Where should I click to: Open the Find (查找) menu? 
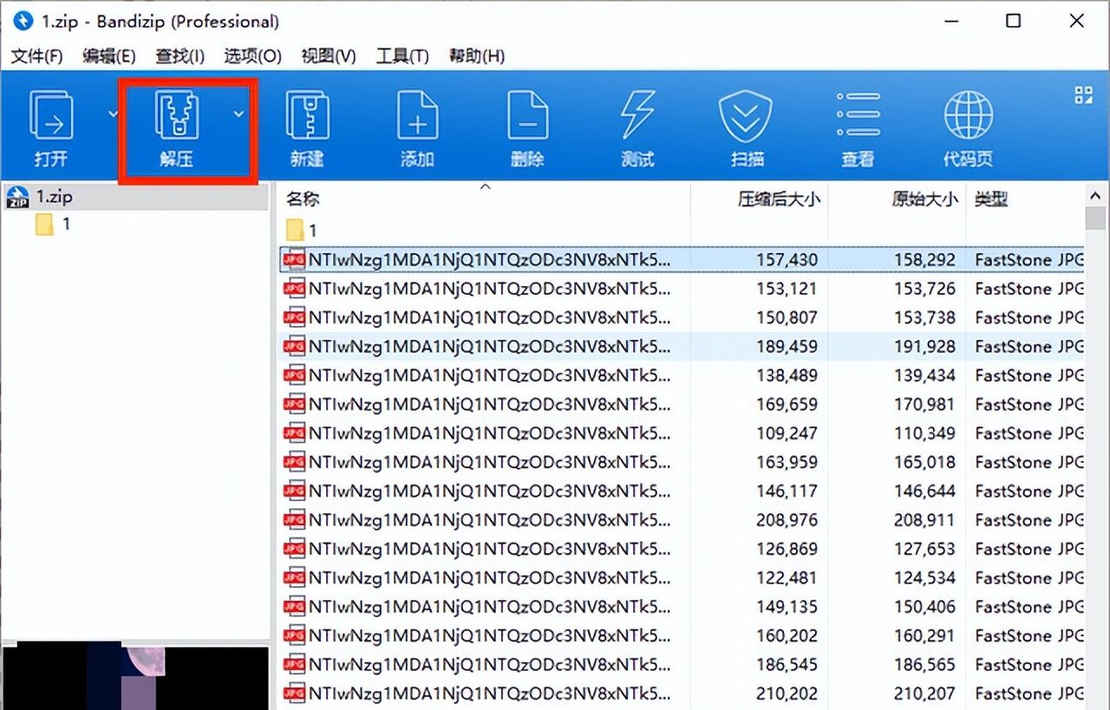tap(180, 56)
